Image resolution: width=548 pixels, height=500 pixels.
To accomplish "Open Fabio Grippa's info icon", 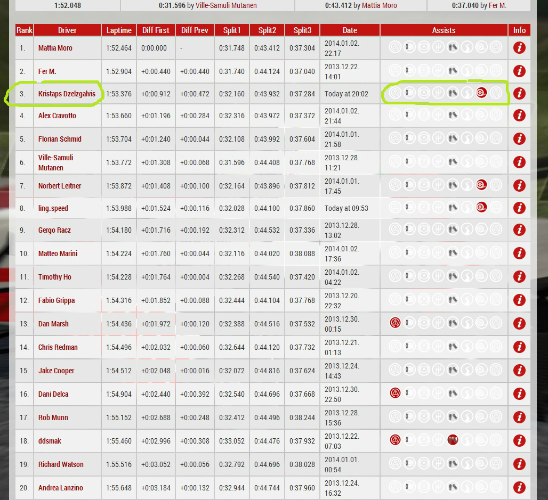I will tap(519, 300).
